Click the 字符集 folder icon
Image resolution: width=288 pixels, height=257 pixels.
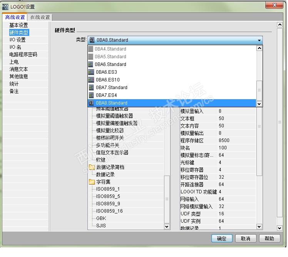click(x=92, y=182)
